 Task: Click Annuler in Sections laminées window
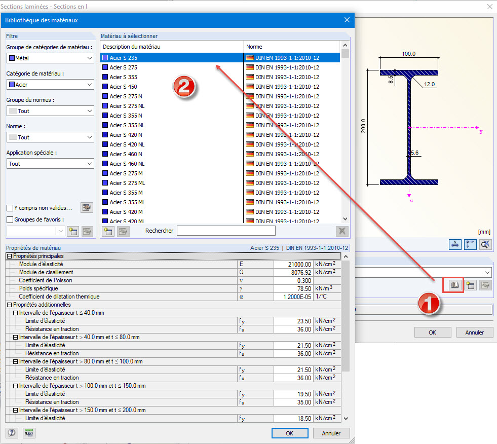(x=475, y=332)
